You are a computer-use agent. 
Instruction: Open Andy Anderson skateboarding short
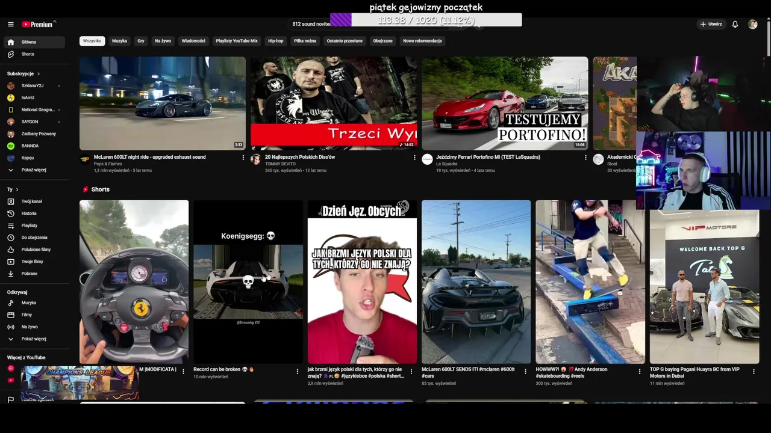590,282
